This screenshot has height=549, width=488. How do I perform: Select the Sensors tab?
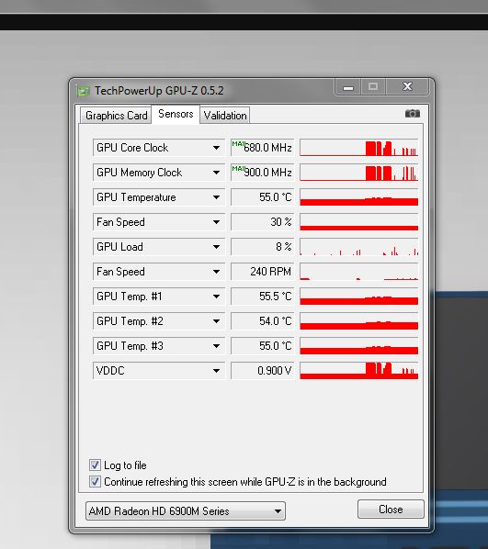point(176,114)
